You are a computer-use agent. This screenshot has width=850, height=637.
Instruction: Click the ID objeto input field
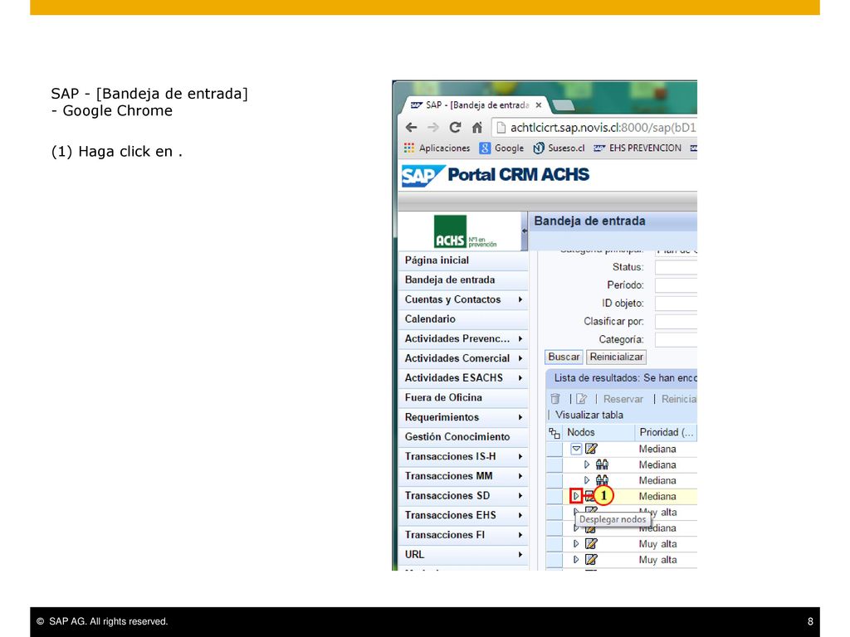676,304
